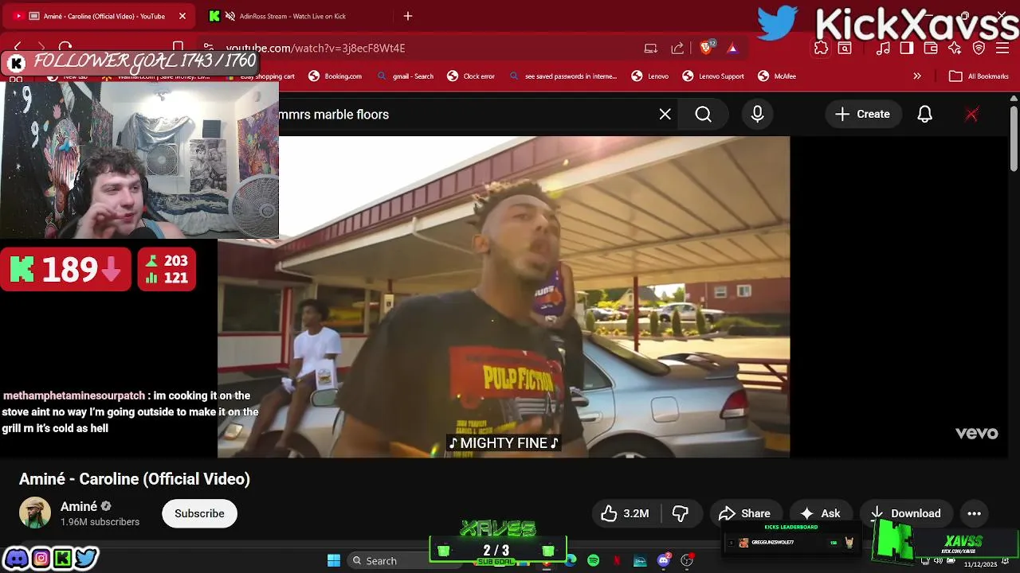Switch to the Aminé - Caroline YouTube tab
Image resolution: width=1020 pixels, height=573 pixels.
click(100, 16)
